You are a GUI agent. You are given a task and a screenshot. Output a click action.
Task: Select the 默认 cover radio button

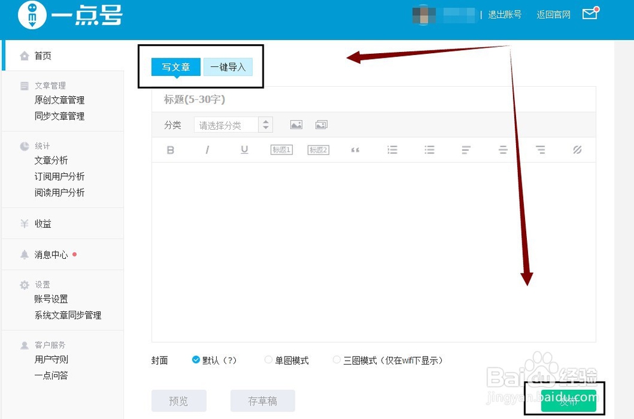196,360
